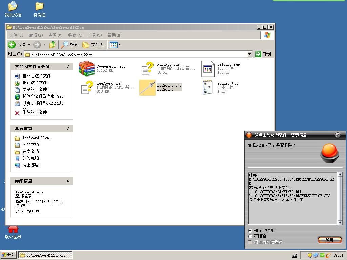Toggle the 添加为可信程序 checkbox
Screen dimensions: 347x260
250,242
